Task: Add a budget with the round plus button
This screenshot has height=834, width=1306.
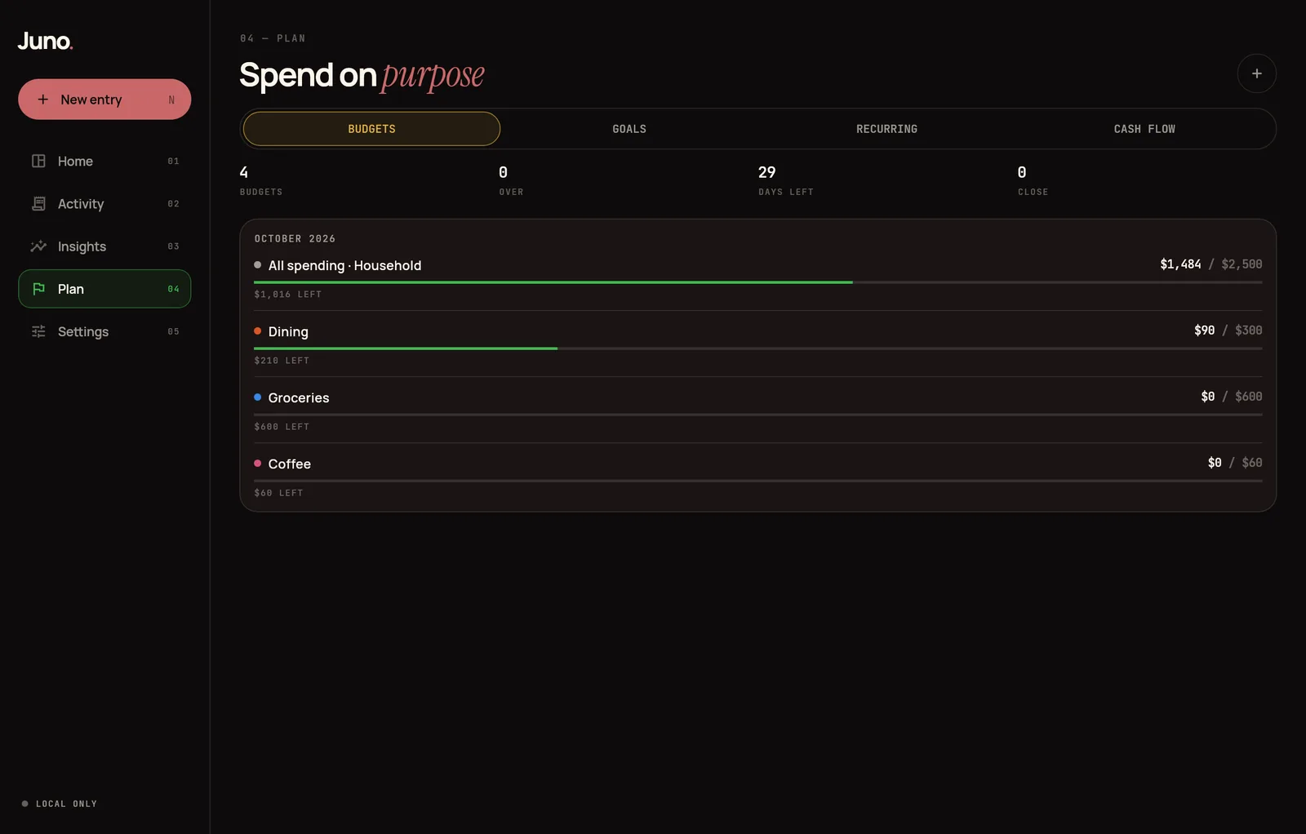Action: click(1256, 73)
